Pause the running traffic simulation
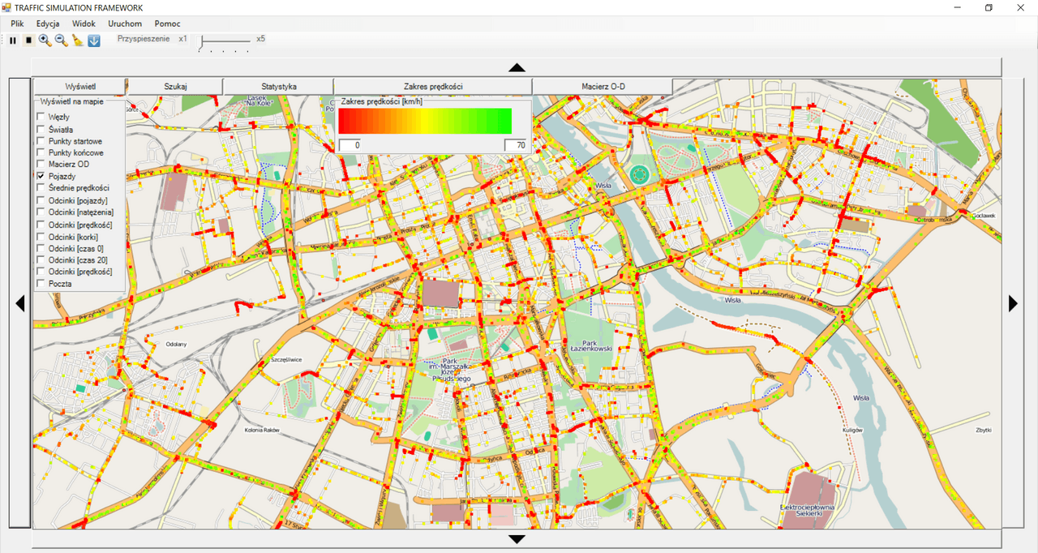 click(13, 40)
